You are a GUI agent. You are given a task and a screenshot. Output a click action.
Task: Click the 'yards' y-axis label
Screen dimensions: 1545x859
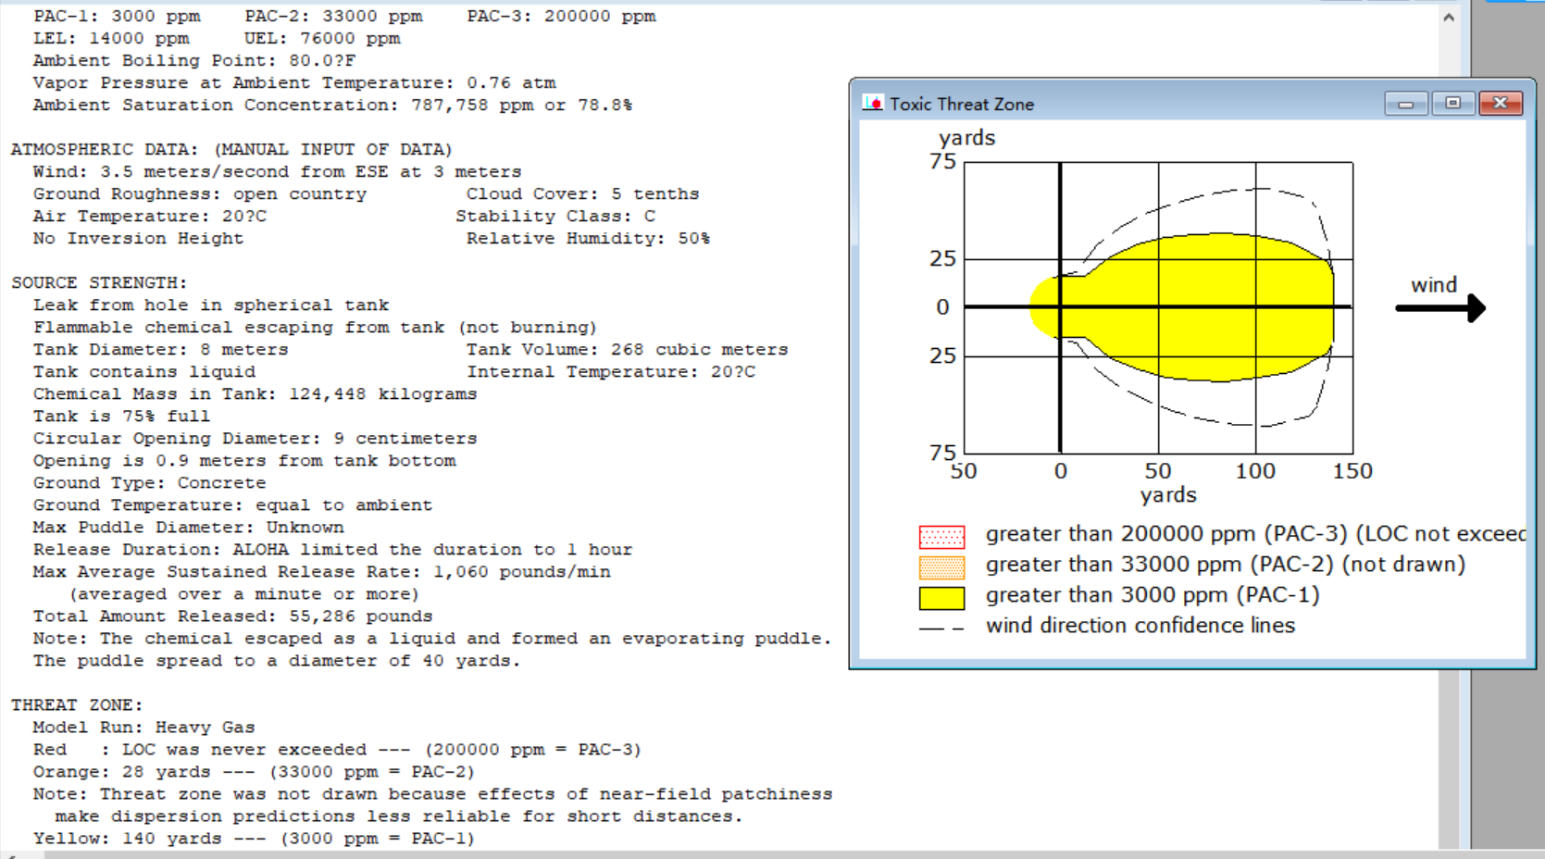tap(967, 139)
